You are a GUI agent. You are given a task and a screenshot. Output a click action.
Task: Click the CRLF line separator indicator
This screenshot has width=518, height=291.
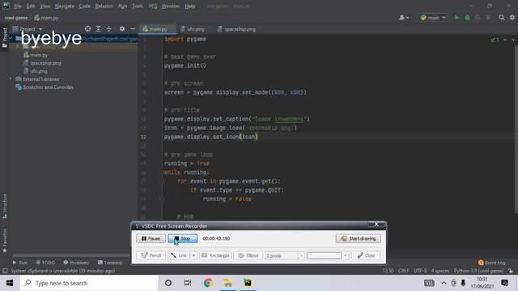[403, 271]
